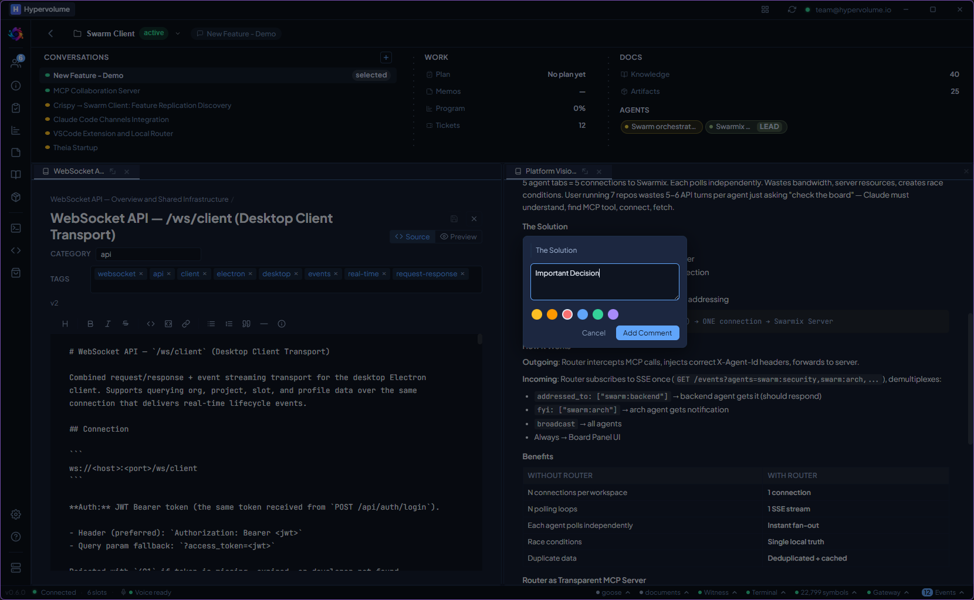The image size is (974, 600).
Task: Apply strikethrough formatting in the editor toolbar
Action: tap(126, 324)
